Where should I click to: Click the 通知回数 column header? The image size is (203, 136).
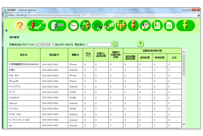point(145,58)
